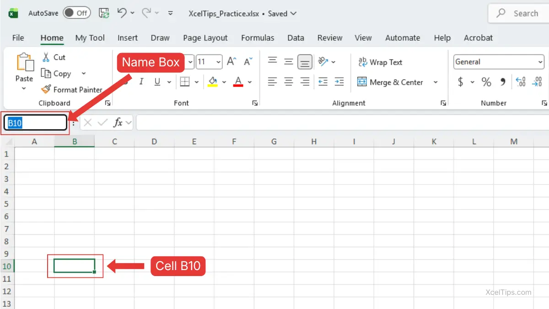Click the Save icon in title bar
Image resolution: width=549 pixels, height=309 pixels.
coord(104,13)
